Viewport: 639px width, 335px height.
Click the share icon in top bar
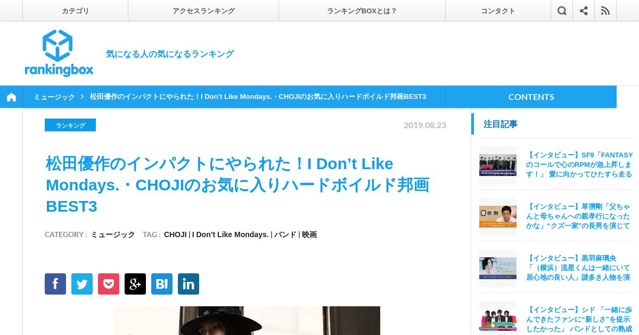click(584, 11)
